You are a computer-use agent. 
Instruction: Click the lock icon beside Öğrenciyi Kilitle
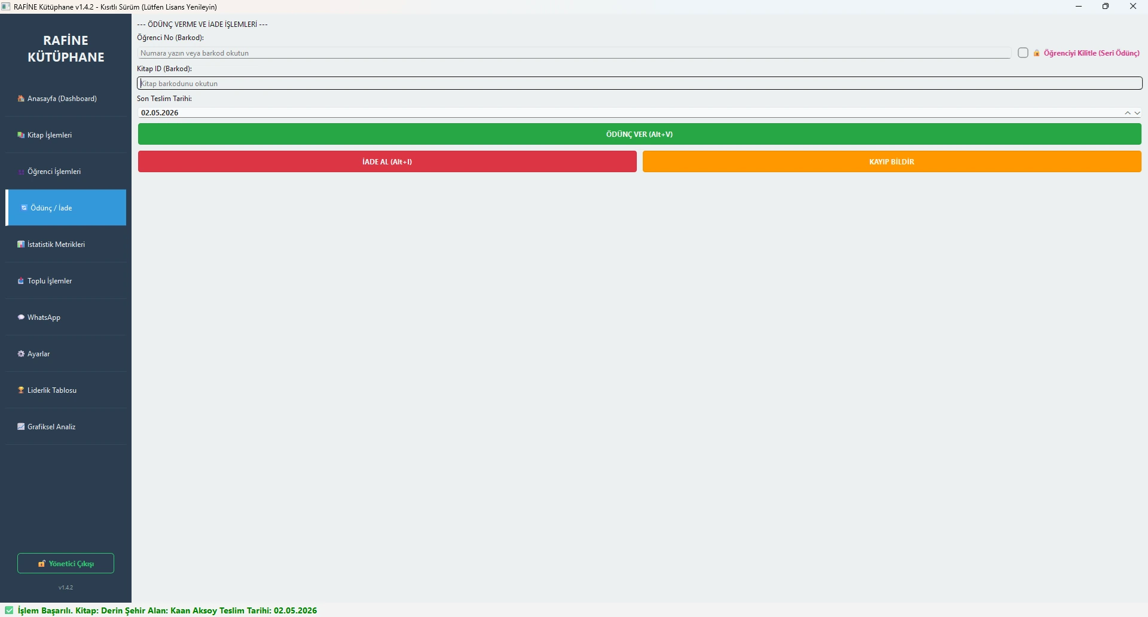point(1037,53)
